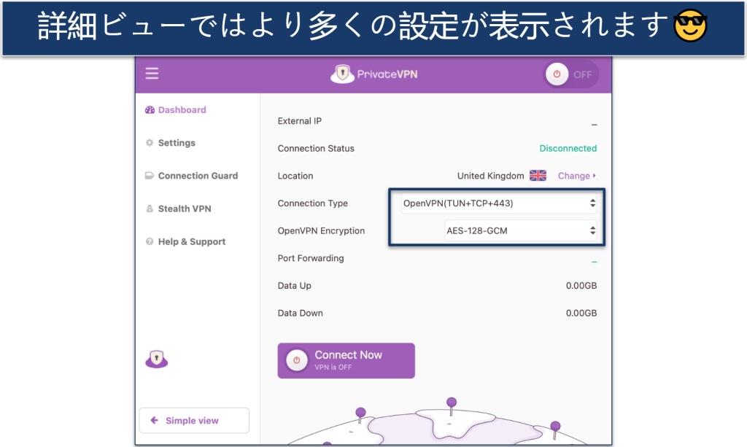Click the shield badge above Simple view
The width and height of the screenshot is (747, 447).
[x=157, y=359]
